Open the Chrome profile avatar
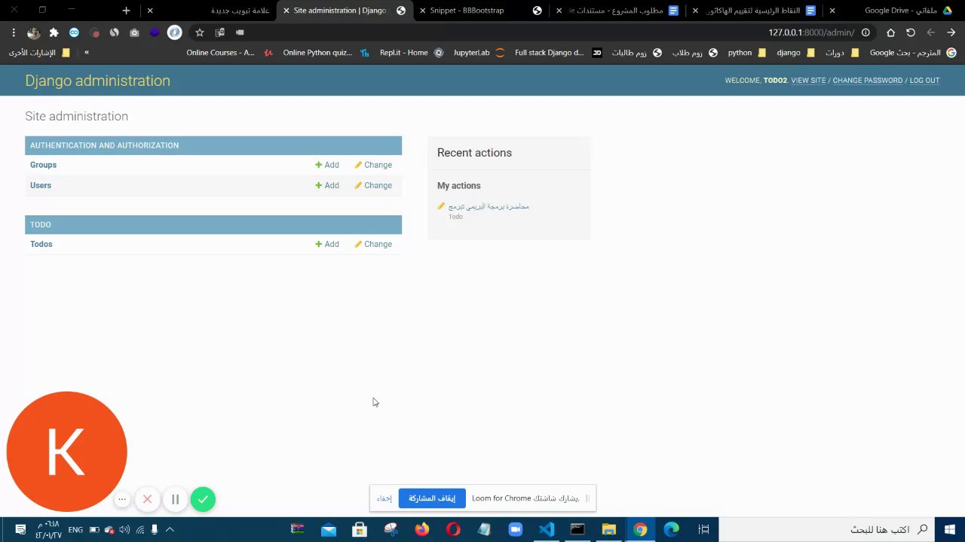 point(33,32)
